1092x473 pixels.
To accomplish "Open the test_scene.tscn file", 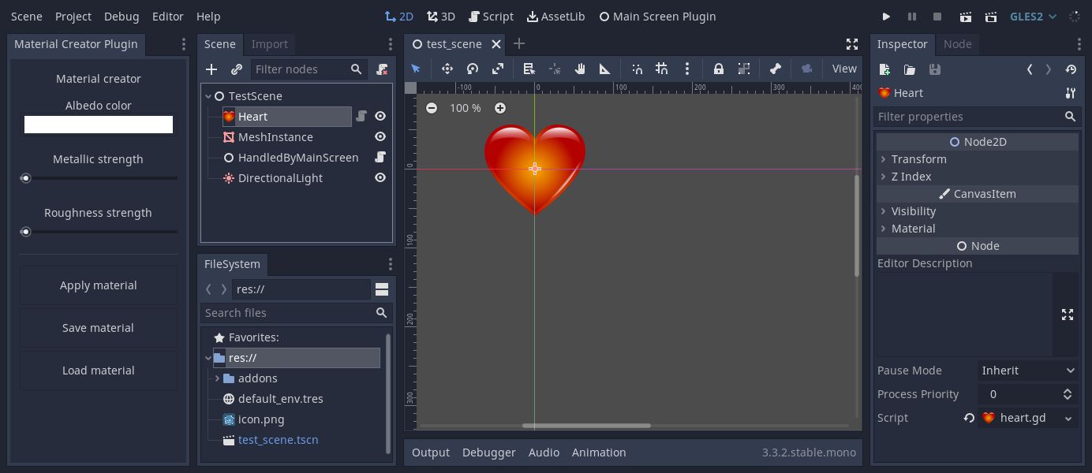I will click(278, 439).
